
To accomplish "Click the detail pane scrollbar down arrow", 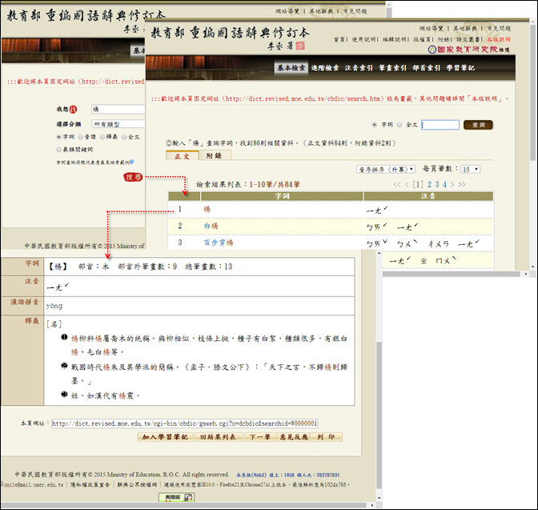I will coord(379,498).
